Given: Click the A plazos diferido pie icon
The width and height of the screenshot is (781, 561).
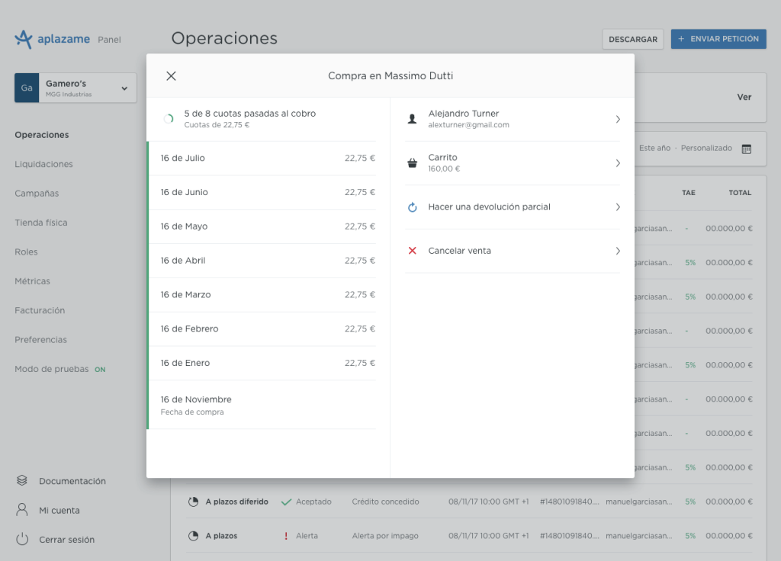Looking at the screenshot, I should click(193, 502).
